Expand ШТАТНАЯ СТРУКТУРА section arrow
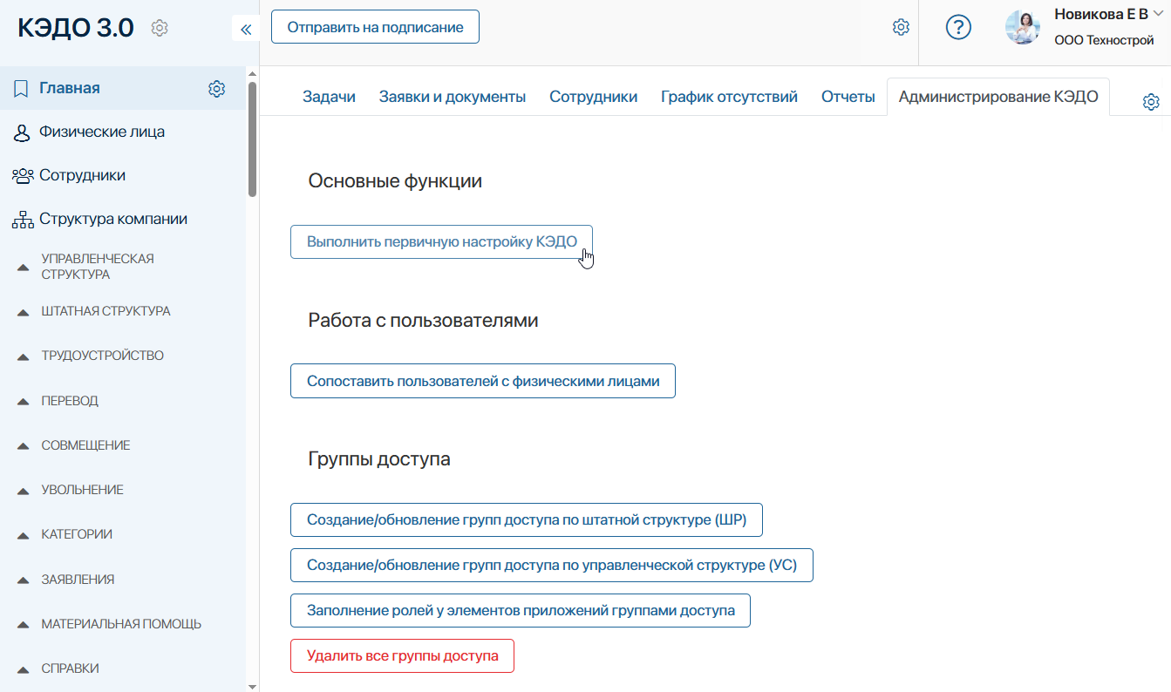1171x692 pixels. click(x=24, y=312)
